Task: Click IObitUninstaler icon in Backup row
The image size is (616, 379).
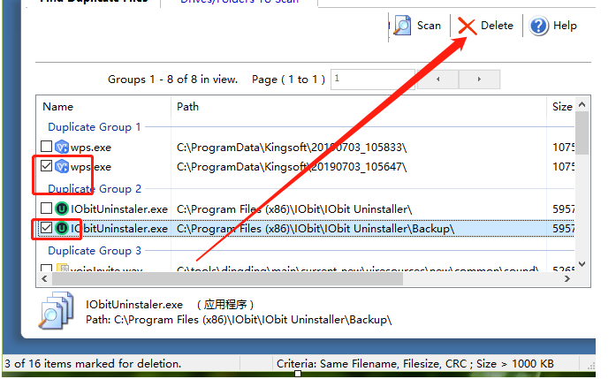Action: tap(62, 228)
